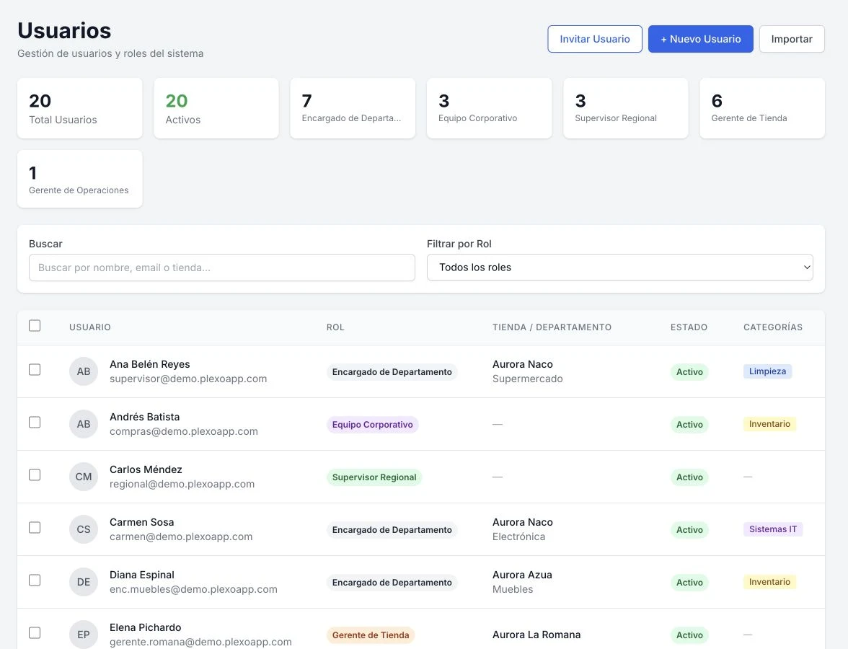This screenshot has height=649, width=848.
Task: Click email compras@demo.plexoapp.com
Action: coord(184,431)
